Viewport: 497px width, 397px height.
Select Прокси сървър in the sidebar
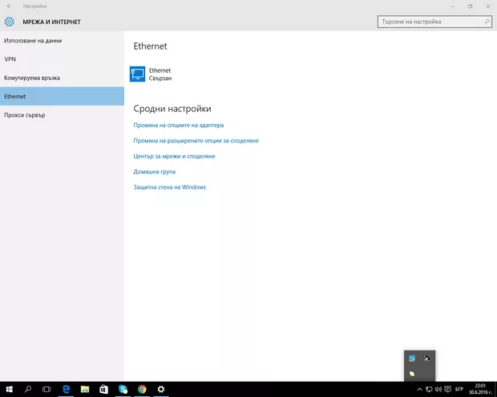[25, 115]
